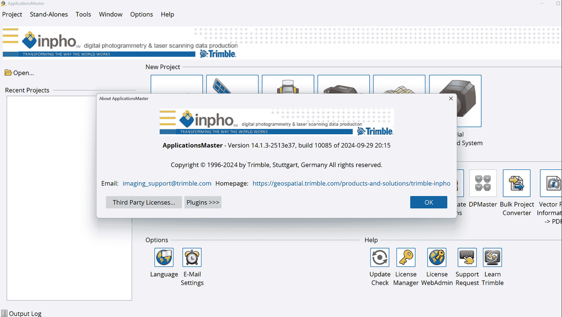Open the Bulk Project Converter tool
562x317 pixels.
516,183
